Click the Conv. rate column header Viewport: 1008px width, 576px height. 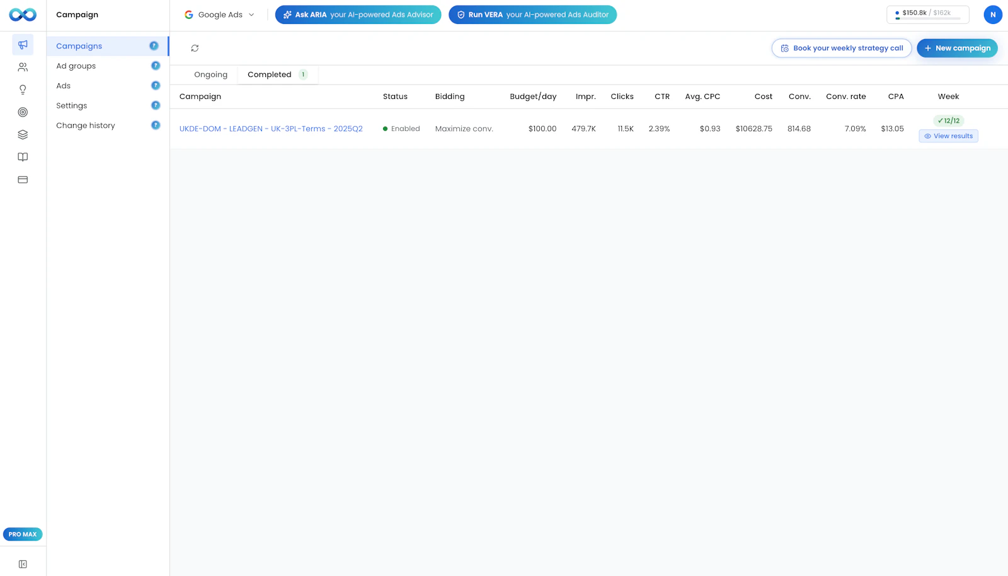coord(846,96)
